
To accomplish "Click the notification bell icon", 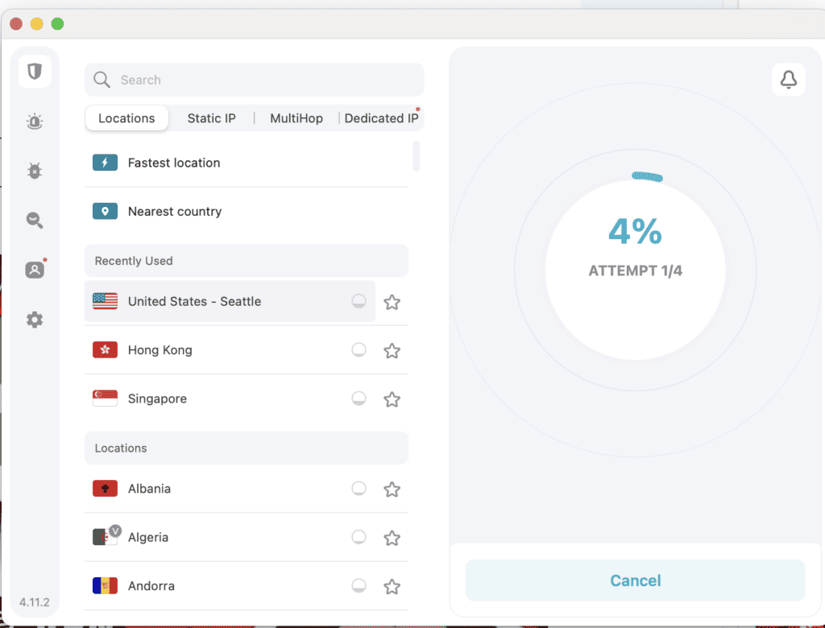I will pos(788,80).
